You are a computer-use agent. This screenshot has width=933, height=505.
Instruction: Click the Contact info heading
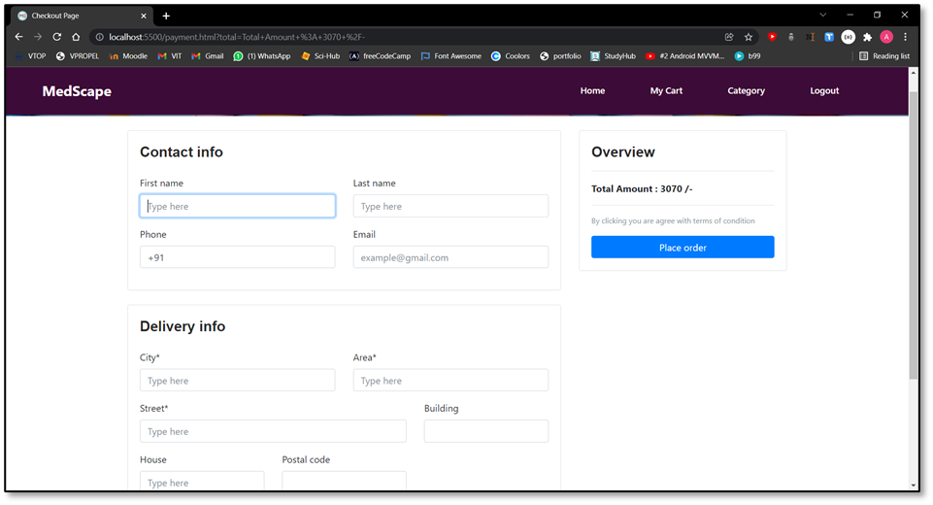[x=182, y=151]
